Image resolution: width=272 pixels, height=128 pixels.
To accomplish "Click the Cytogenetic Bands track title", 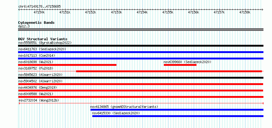I will pos(36,23).
